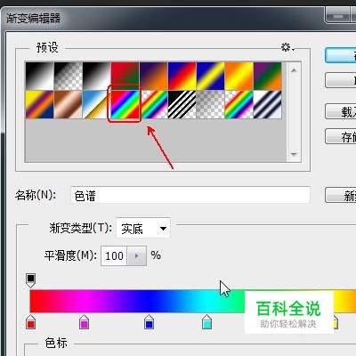Click the 载入 load button

(x=341, y=111)
